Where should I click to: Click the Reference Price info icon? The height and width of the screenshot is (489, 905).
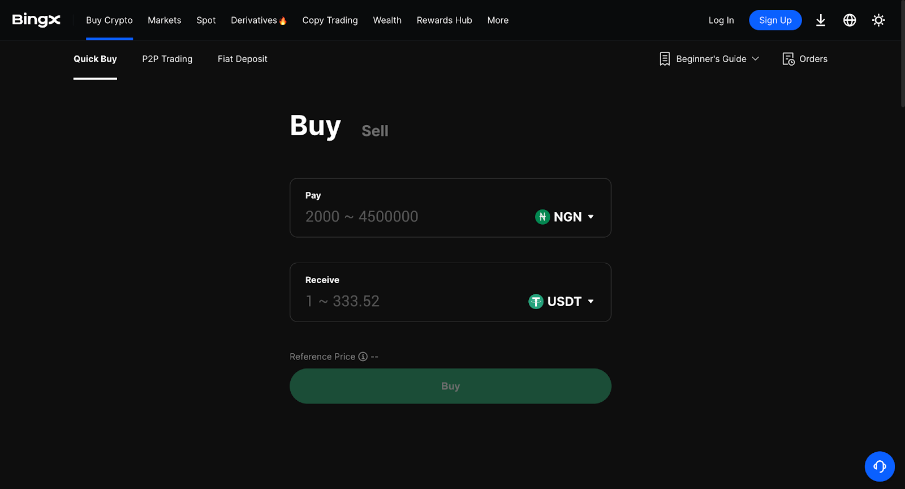coord(363,357)
